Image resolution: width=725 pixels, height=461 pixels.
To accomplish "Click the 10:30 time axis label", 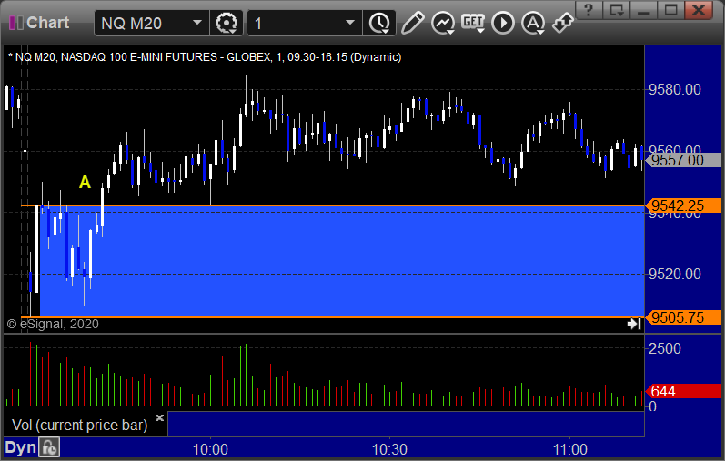I will tap(389, 449).
